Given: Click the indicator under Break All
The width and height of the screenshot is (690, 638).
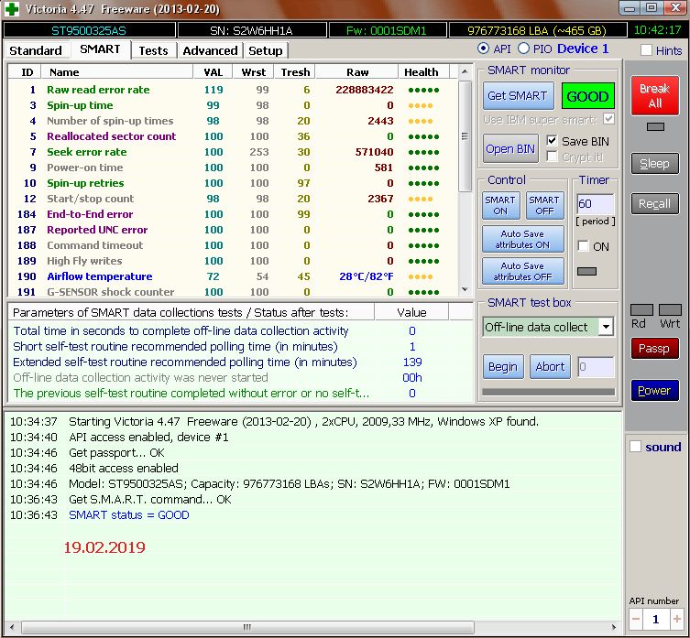Looking at the screenshot, I should coord(655,126).
